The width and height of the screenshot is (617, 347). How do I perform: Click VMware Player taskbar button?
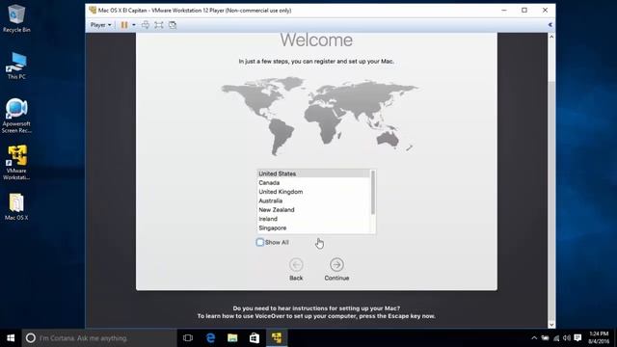click(277, 338)
